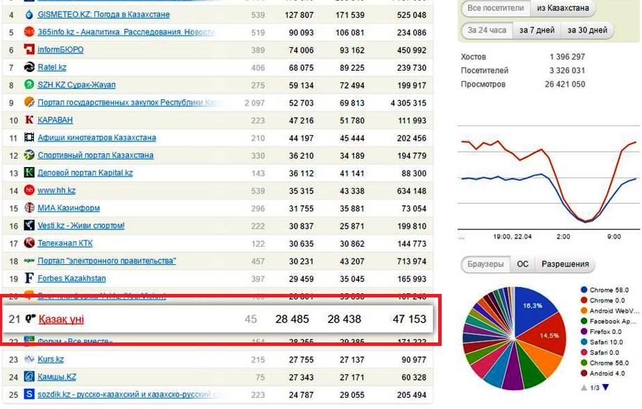The image size is (642, 409).
Task: Open the Разрешения statistics tab
Action: [565, 264]
